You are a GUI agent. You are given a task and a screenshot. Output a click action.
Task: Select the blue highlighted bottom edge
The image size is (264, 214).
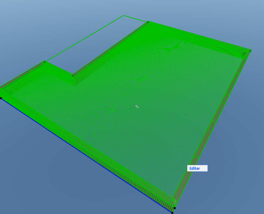[x=86, y=155]
